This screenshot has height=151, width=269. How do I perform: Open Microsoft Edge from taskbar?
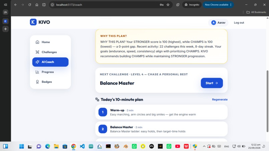(x=47, y=146)
